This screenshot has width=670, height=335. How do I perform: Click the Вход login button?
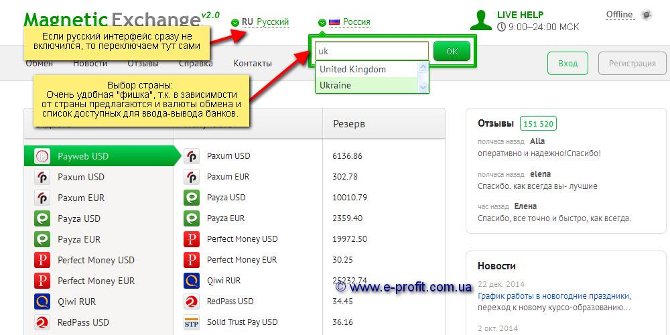coord(568,63)
